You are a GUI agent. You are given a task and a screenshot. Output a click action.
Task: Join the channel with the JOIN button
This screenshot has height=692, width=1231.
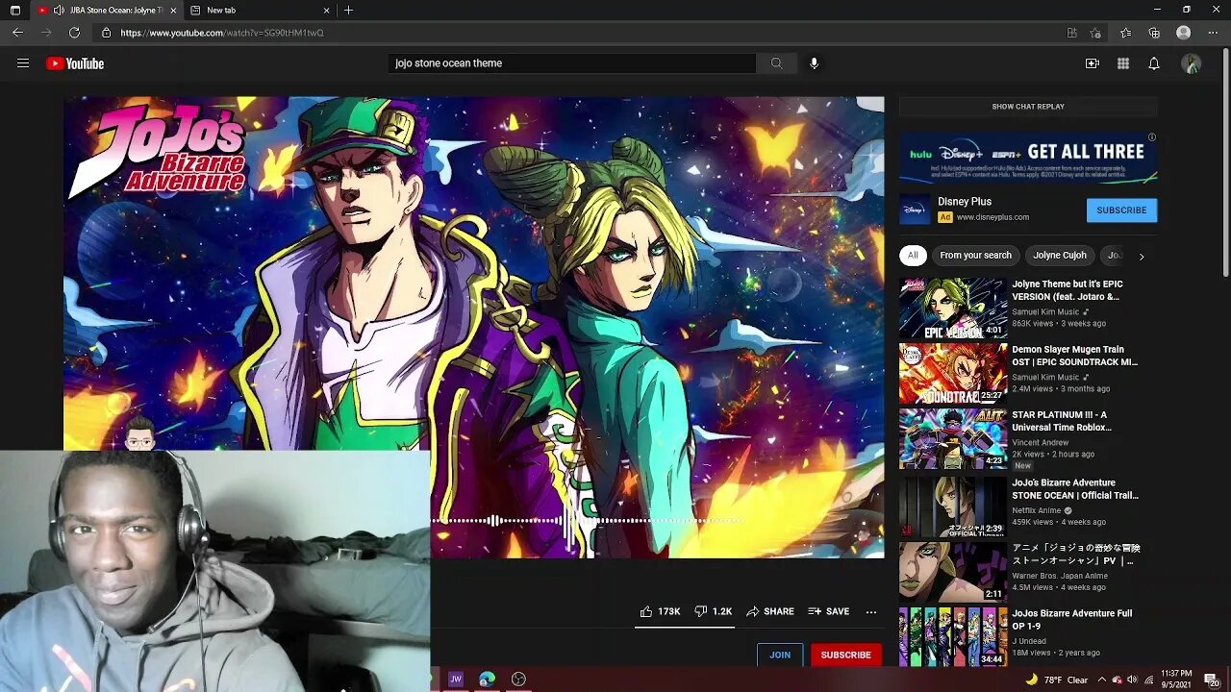(x=780, y=655)
